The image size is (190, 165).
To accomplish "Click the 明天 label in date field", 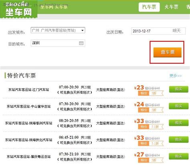I will point(176,31).
